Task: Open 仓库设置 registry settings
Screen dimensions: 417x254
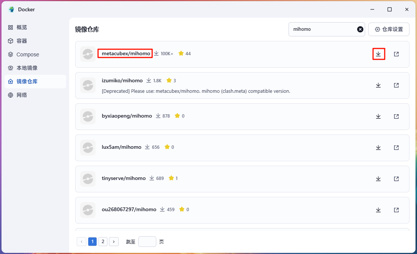Action: [388, 29]
